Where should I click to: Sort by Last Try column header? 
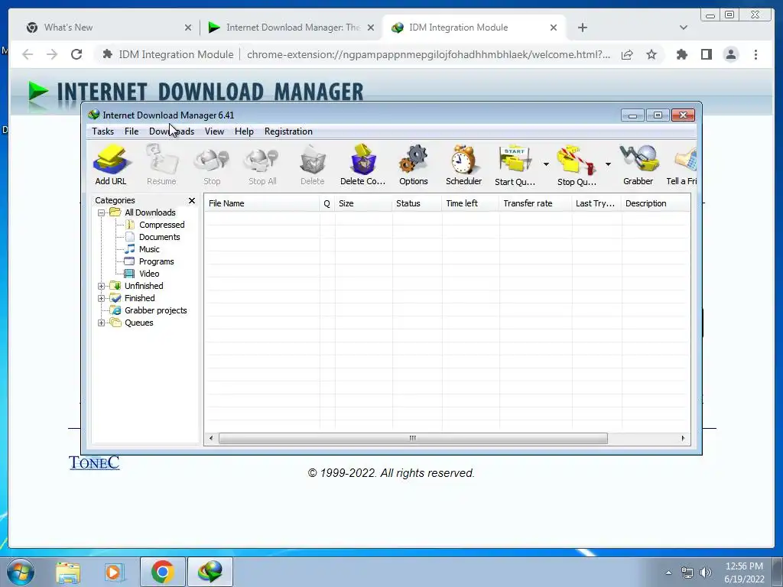point(596,203)
